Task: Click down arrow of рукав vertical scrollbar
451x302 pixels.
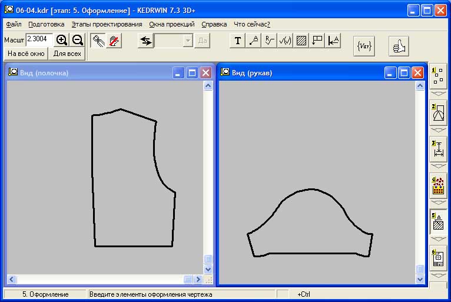Action: 420,279
